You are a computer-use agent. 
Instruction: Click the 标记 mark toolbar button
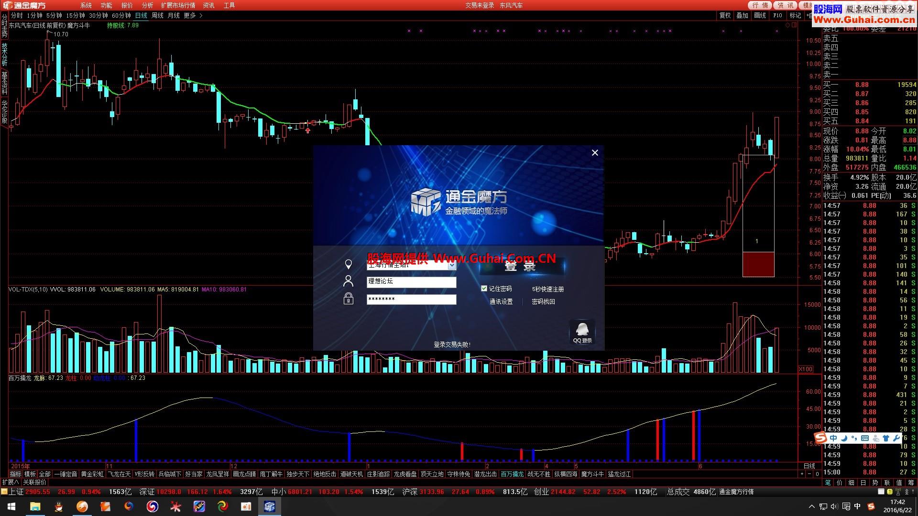tap(795, 16)
